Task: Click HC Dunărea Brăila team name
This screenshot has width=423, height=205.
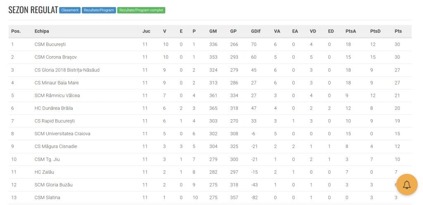Action: point(54,108)
